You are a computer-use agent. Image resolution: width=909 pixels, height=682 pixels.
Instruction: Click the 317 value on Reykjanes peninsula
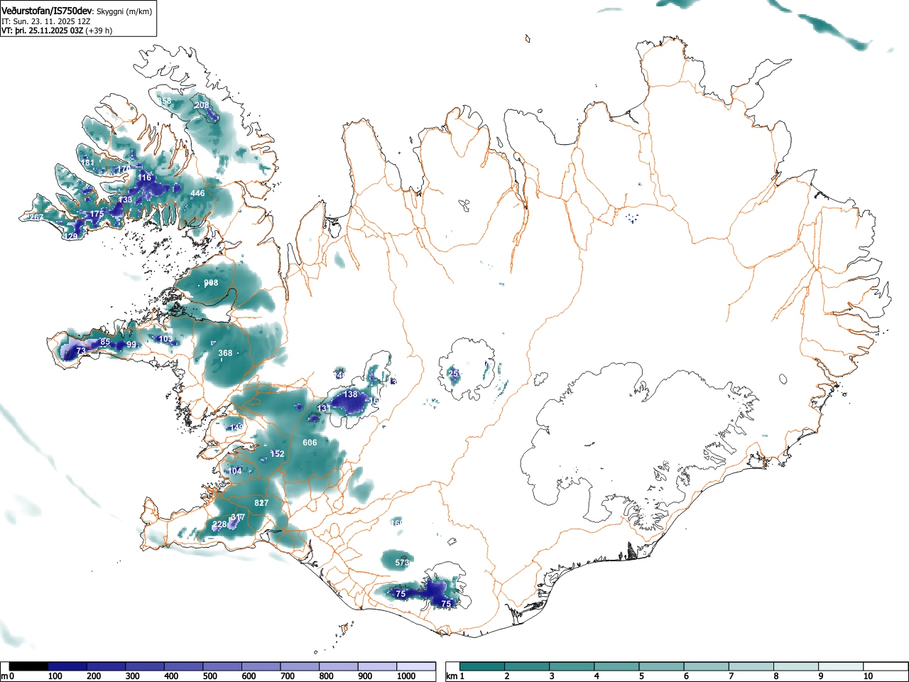coord(238,517)
